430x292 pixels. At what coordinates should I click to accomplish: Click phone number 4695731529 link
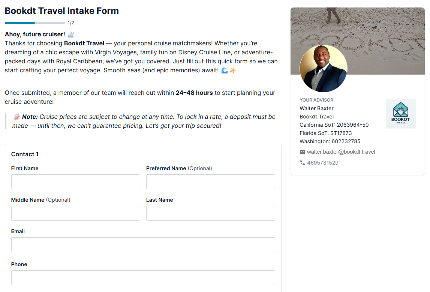323,163
